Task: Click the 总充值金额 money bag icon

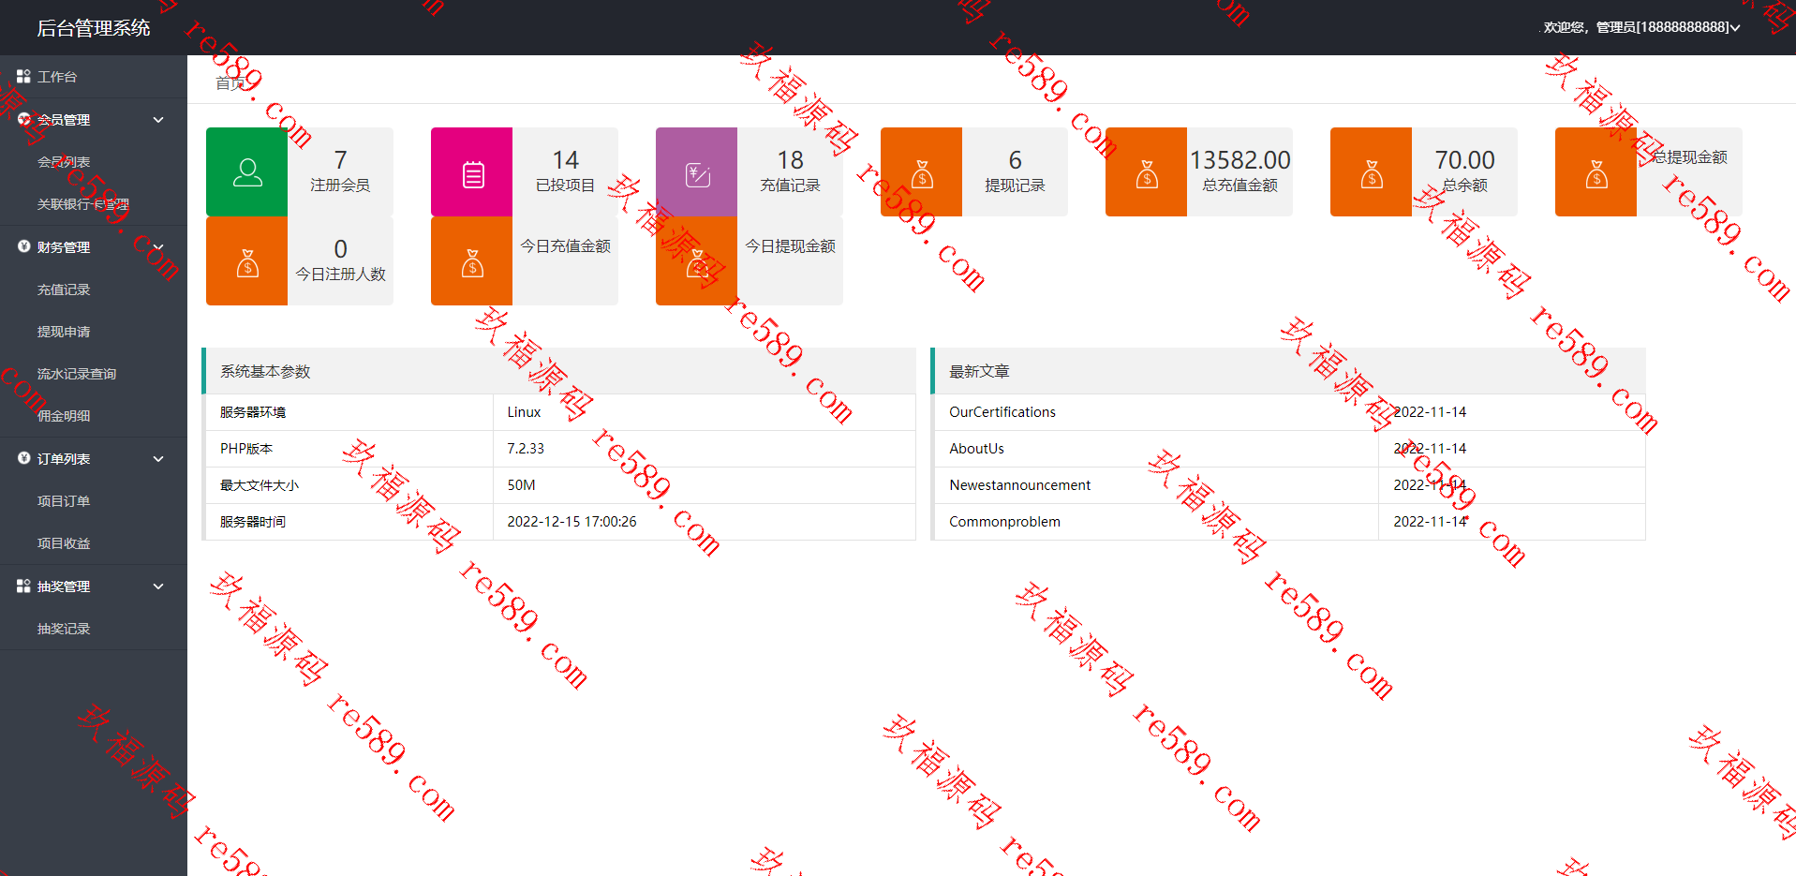Action: [1147, 172]
